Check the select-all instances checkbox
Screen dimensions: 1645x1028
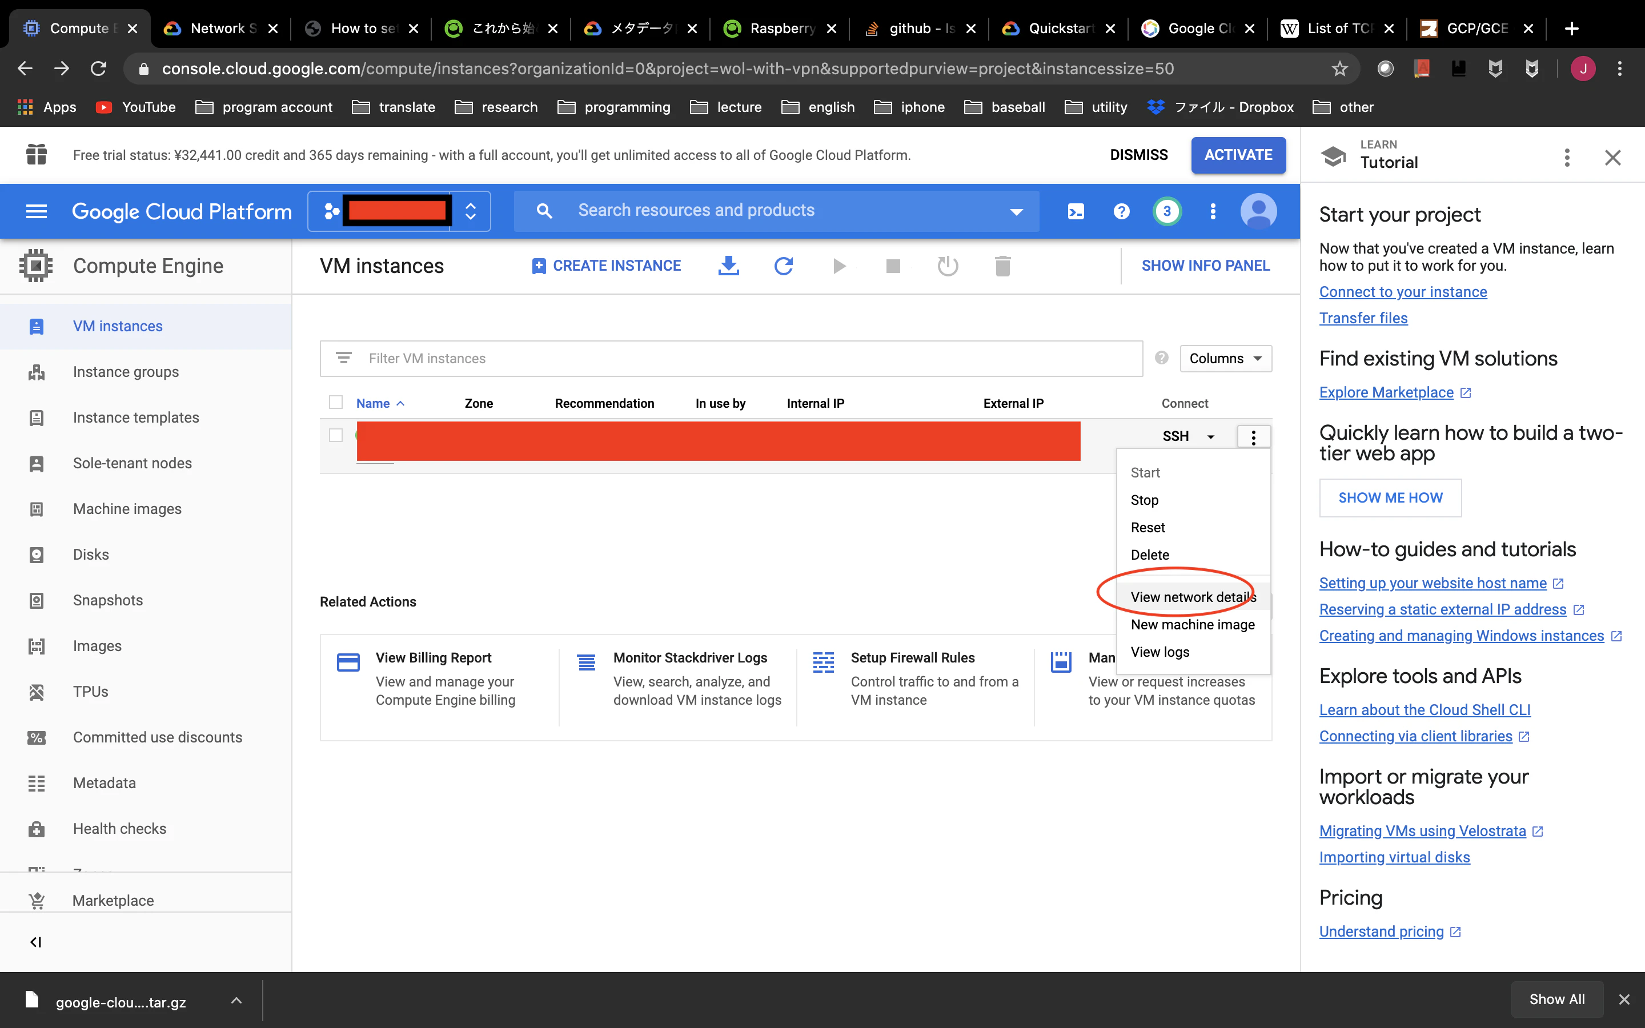point(336,403)
